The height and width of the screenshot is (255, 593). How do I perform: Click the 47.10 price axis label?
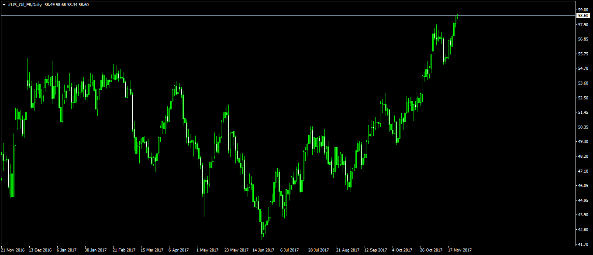(x=583, y=171)
